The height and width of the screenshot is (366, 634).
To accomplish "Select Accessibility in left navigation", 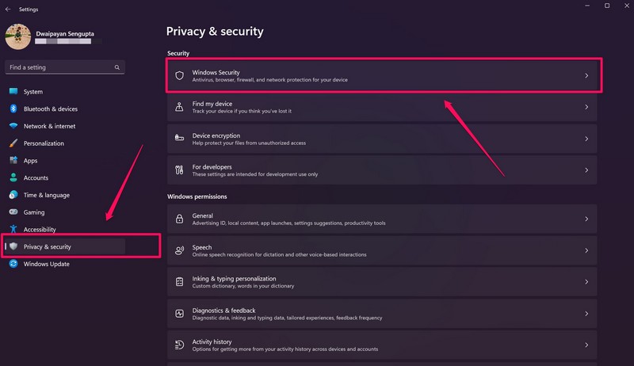I will tap(40, 230).
